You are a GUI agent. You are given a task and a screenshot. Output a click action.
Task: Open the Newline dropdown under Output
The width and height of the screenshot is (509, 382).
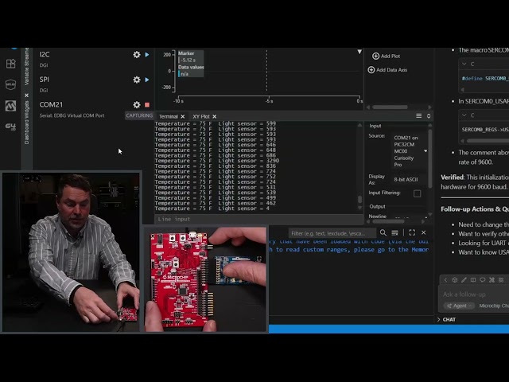point(410,216)
